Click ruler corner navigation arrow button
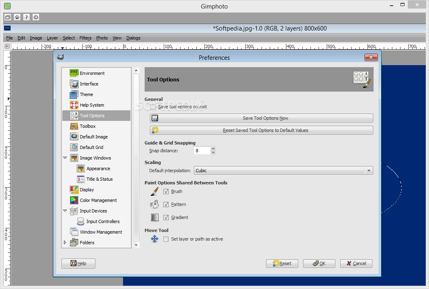The width and height of the screenshot is (429, 289). pyautogui.click(x=7, y=46)
